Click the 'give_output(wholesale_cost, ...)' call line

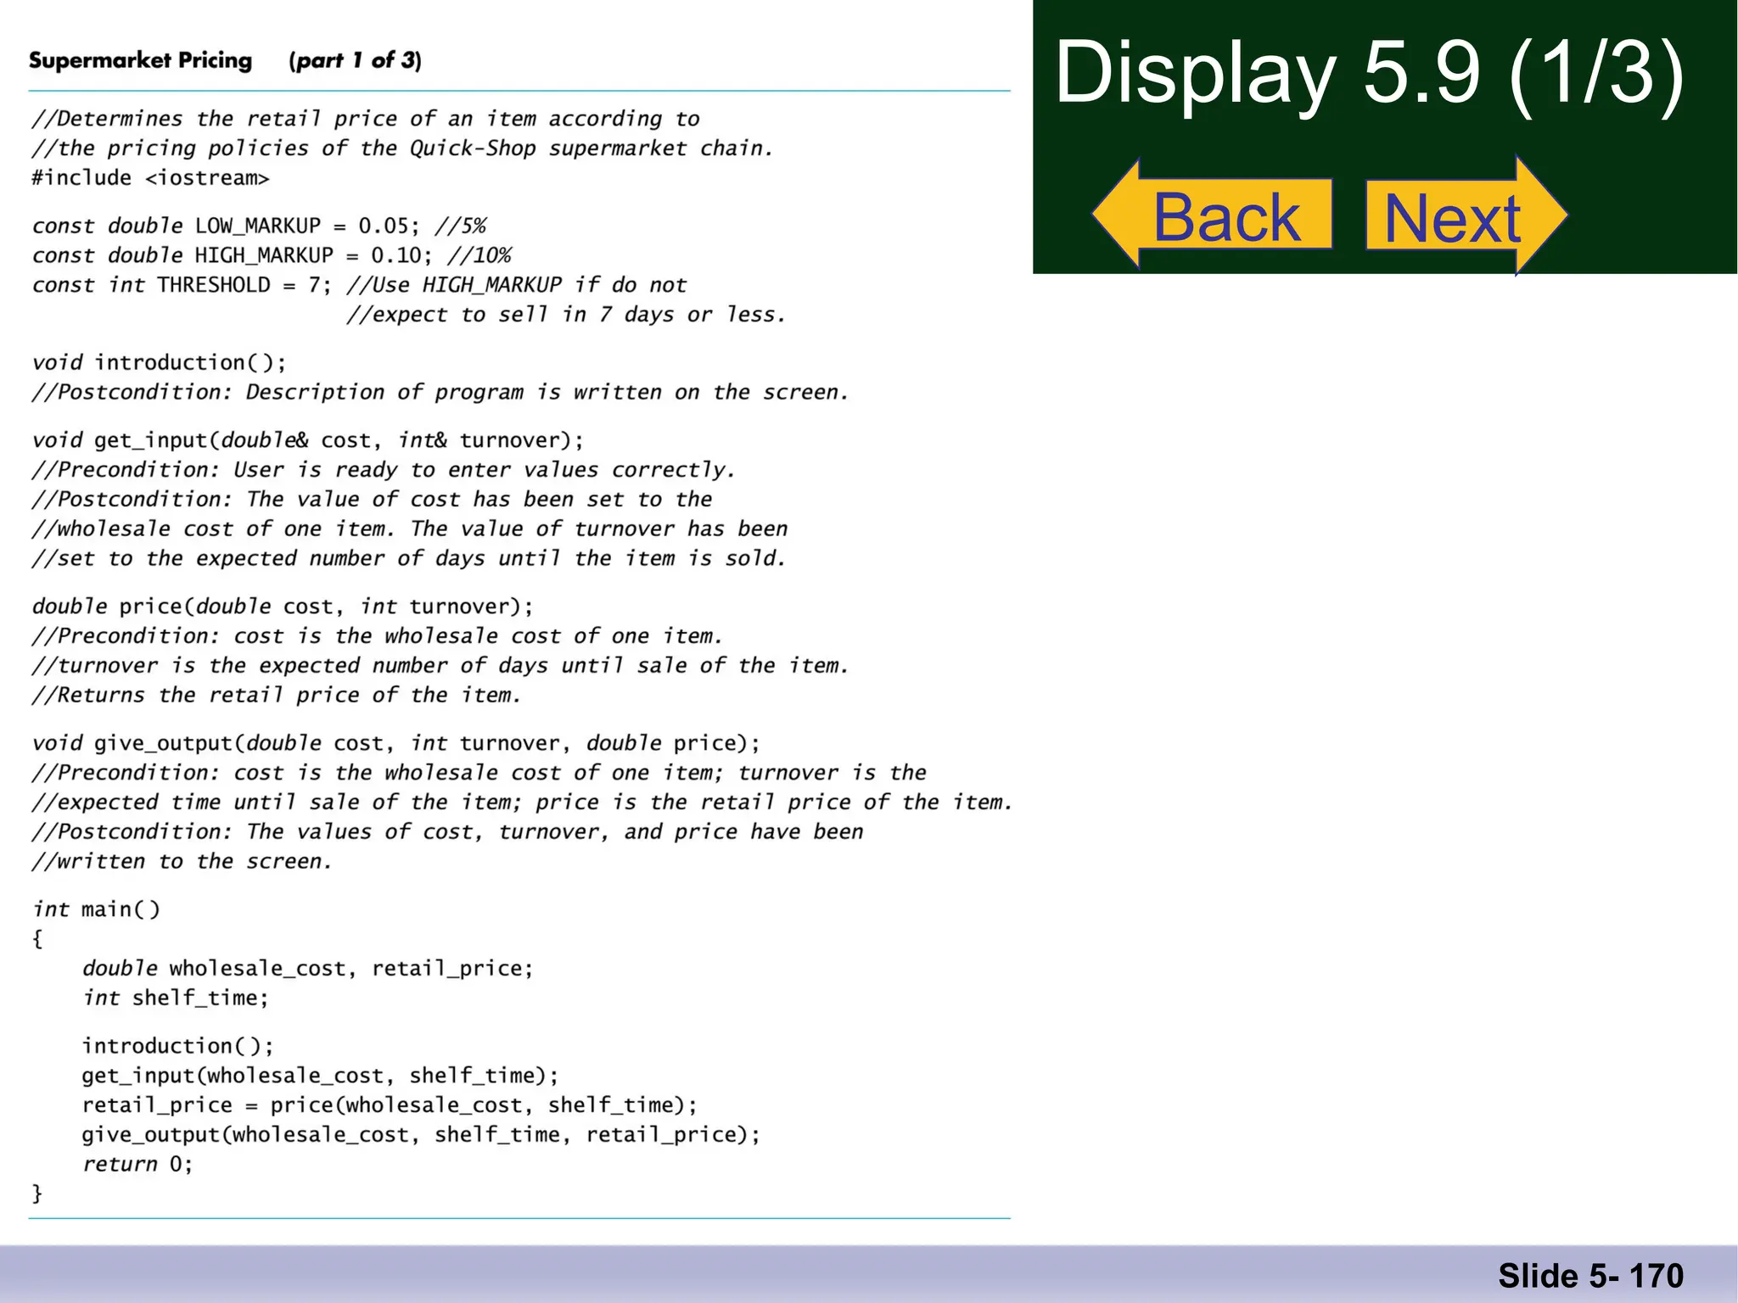[422, 1135]
